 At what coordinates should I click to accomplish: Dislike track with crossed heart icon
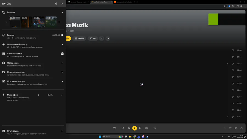click(x=155, y=128)
